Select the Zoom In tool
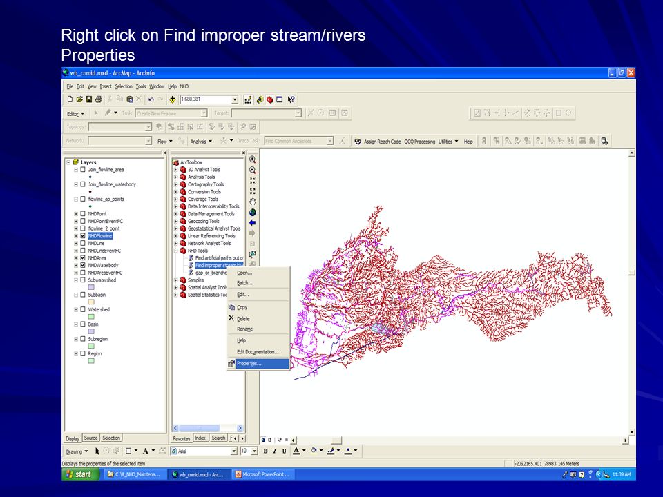This screenshot has height=497, width=663. tap(253, 159)
